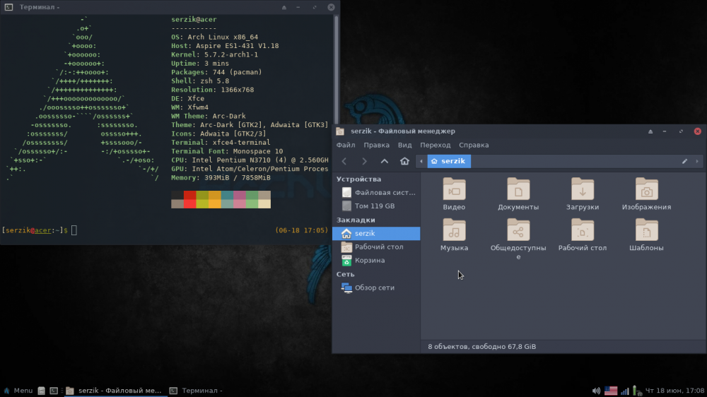The image size is (707, 397).
Task: Click the taskbar clock date
Action: pyautogui.click(x=674, y=391)
